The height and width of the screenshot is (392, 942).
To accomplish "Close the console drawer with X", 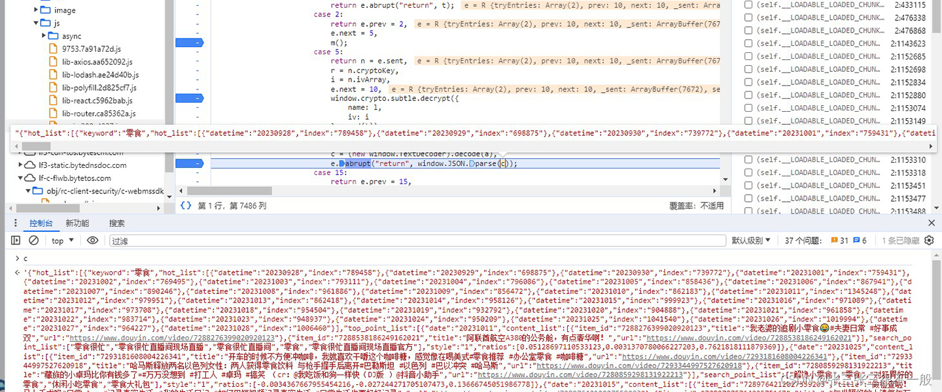I will click(932, 223).
